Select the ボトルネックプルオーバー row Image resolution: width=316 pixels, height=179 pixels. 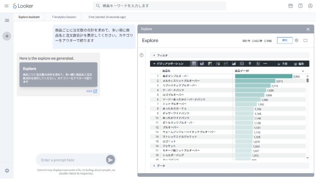pyautogui.click(x=228, y=122)
